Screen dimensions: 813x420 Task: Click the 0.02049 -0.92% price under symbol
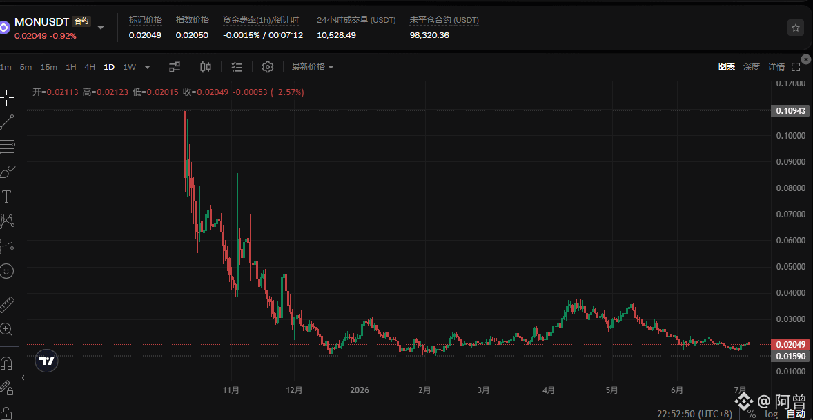tap(46, 36)
